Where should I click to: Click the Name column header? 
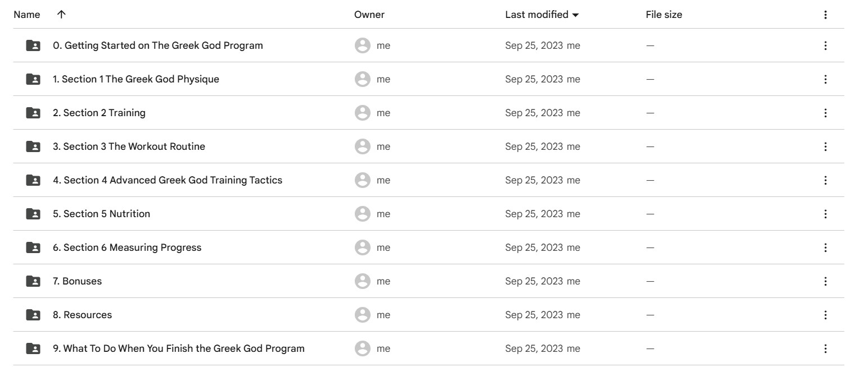pyautogui.click(x=27, y=15)
